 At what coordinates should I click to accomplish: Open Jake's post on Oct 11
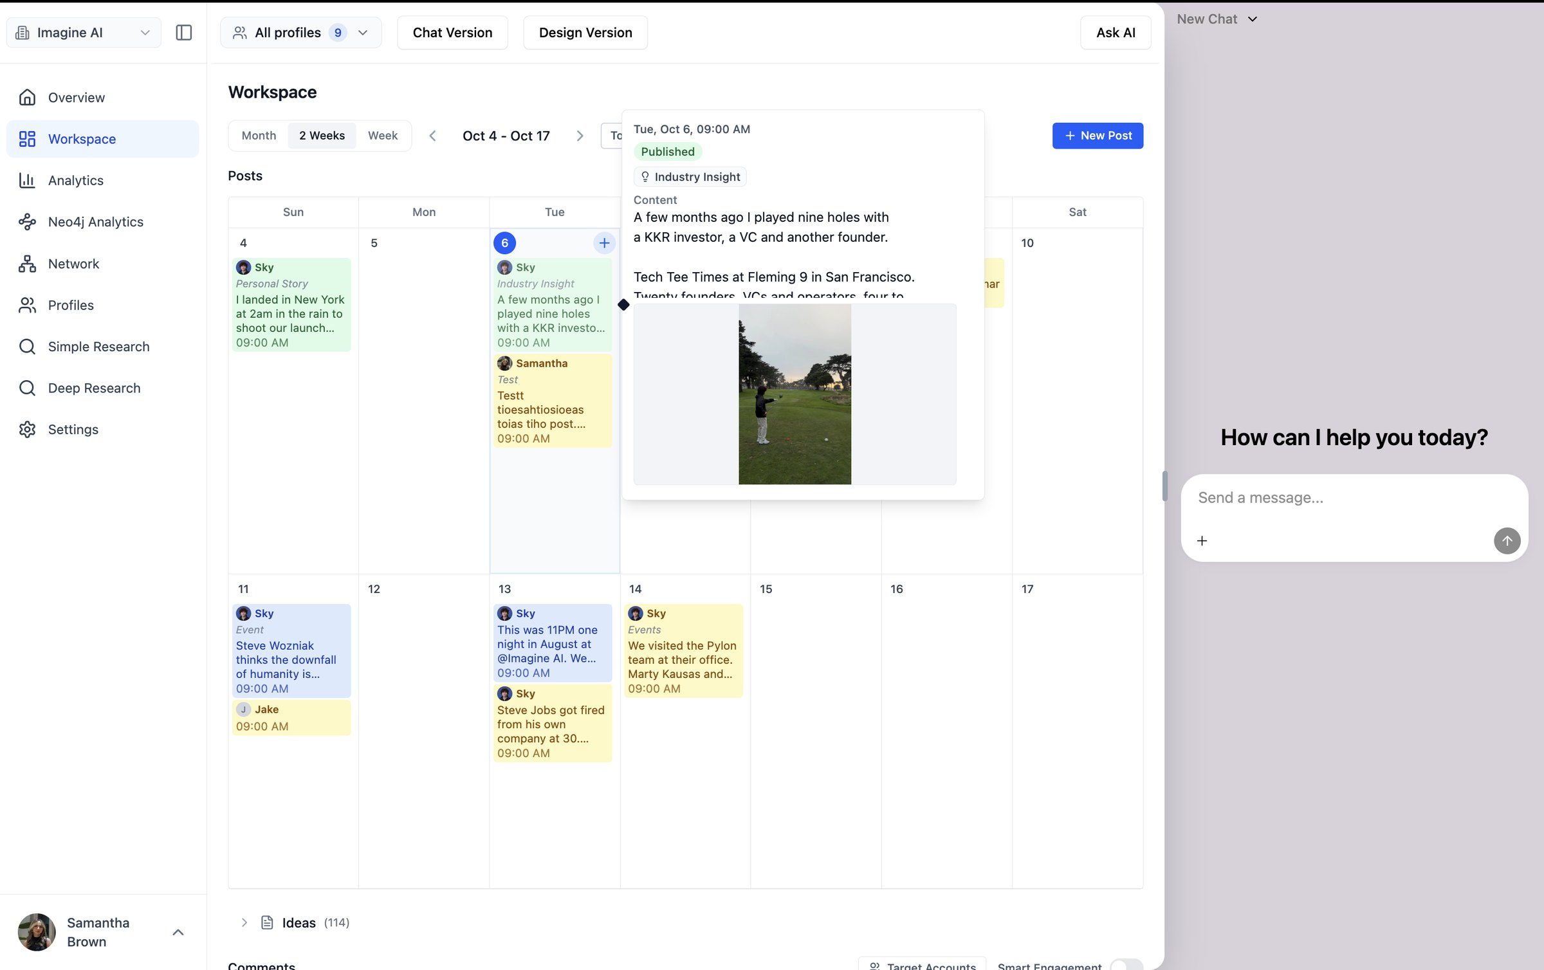pyautogui.click(x=291, y=717)
